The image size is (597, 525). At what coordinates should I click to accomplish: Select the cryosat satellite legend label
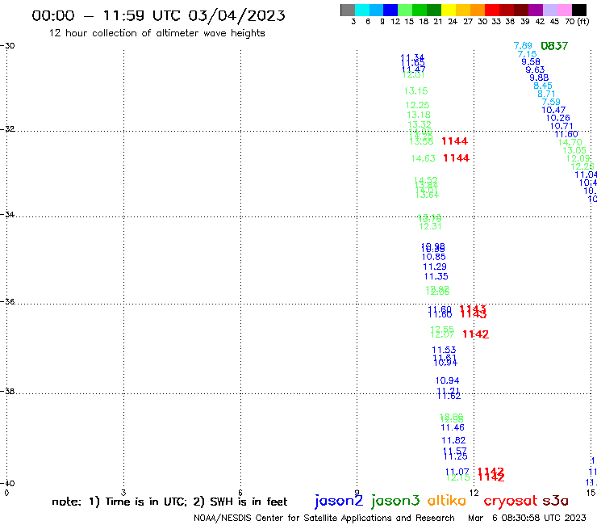pyautogui.click(x=511, y=501)
